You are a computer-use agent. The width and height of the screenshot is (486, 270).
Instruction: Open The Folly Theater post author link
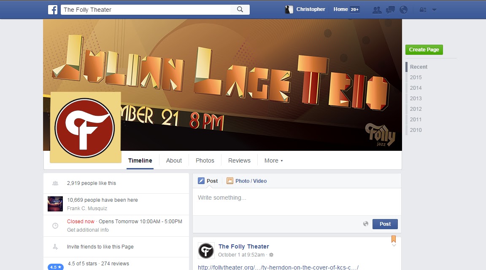243,246
